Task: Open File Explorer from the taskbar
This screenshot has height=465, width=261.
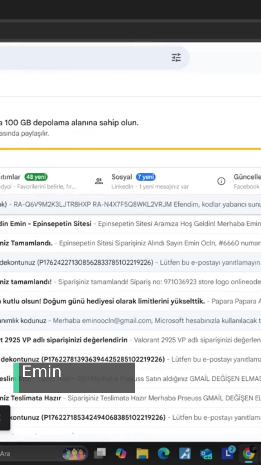Action: (x=142, y=453)
